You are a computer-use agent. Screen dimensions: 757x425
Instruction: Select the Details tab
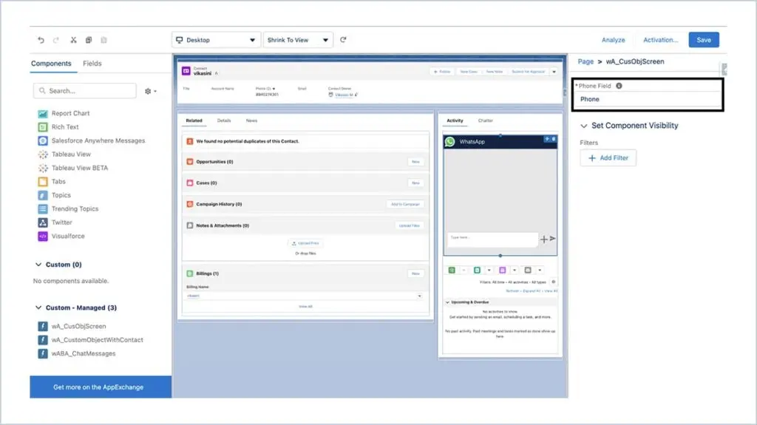(x=224, y=120)
